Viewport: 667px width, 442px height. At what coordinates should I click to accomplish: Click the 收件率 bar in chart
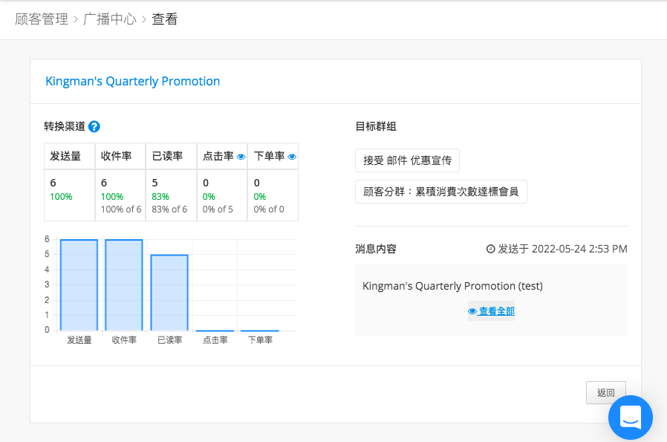pos(124,285)
